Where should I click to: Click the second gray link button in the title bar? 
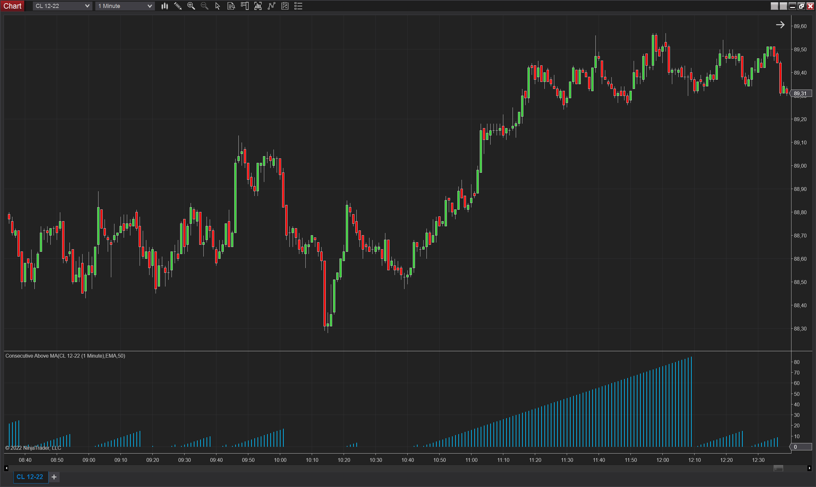tap(783, 6)
